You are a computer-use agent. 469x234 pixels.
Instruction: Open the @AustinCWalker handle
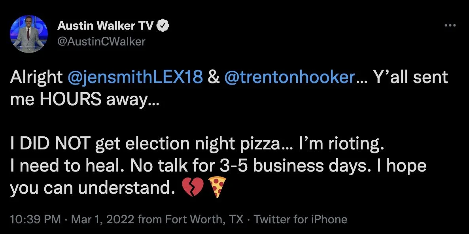pos(101,41)
